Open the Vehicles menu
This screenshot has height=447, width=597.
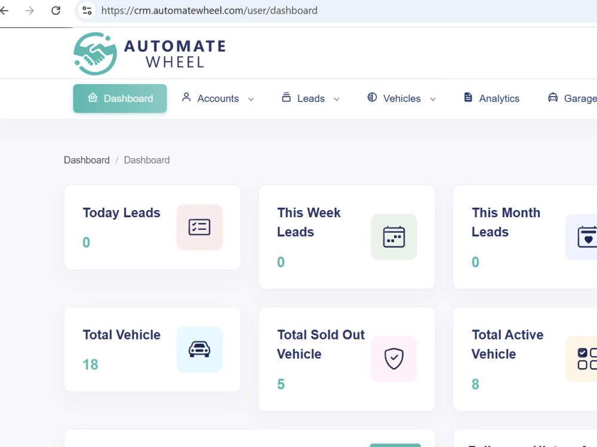tap(402, 98)
